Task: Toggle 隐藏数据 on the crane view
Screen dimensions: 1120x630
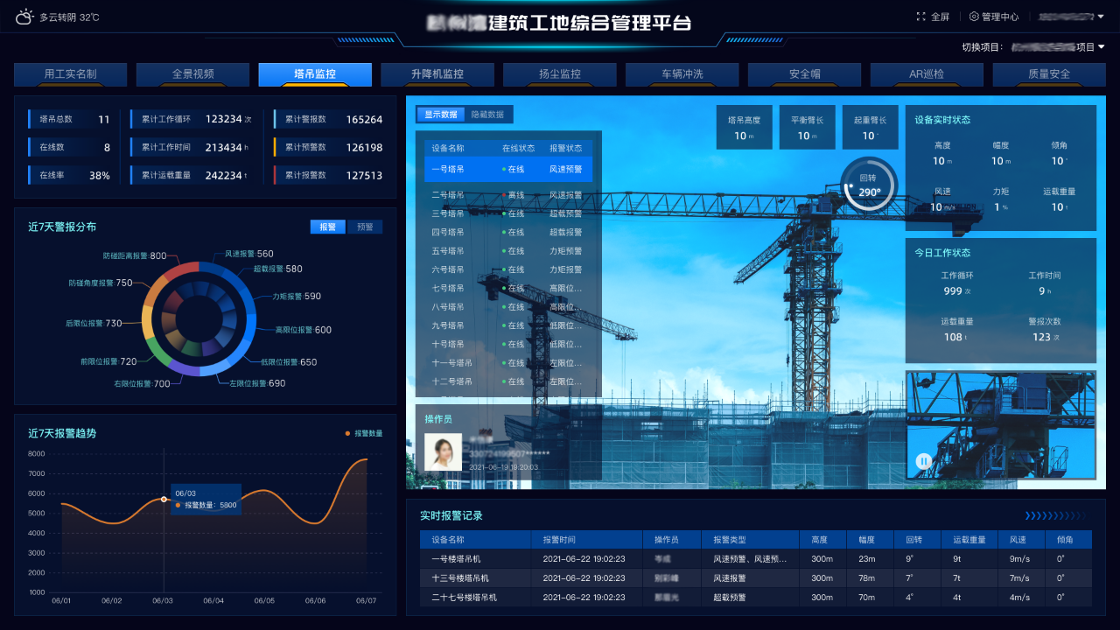Action: pyautogui.click(x=487, y=115)
